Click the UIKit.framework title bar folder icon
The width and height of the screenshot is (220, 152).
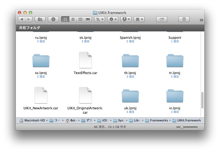95,13
